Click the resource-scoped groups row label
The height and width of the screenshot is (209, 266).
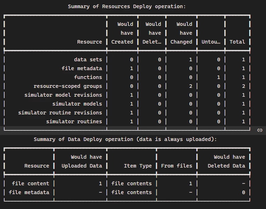click(68, 86)
